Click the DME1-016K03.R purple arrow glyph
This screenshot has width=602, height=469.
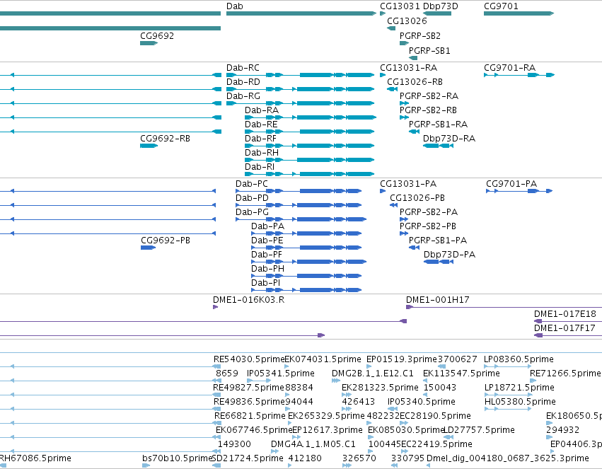(215, 307)
